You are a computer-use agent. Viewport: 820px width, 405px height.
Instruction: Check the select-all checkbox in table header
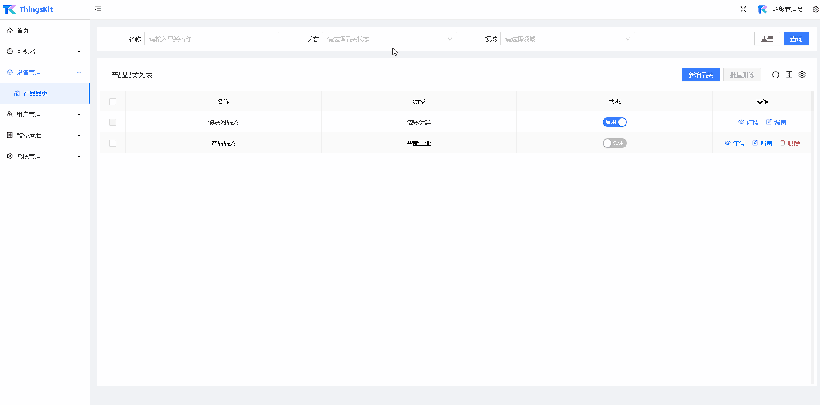[x=113, y=102]
